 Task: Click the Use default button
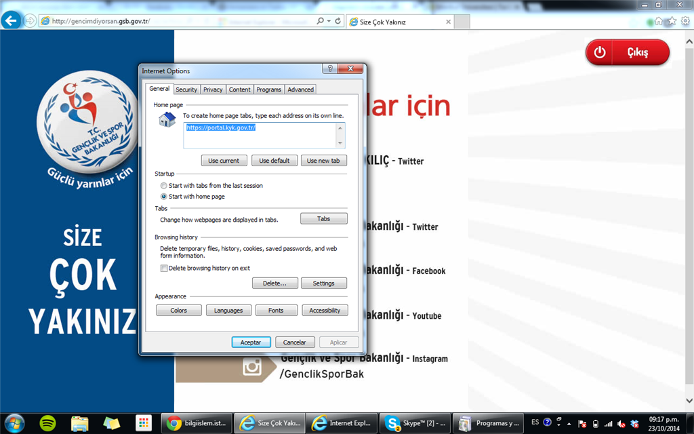(x=274, y=161)
